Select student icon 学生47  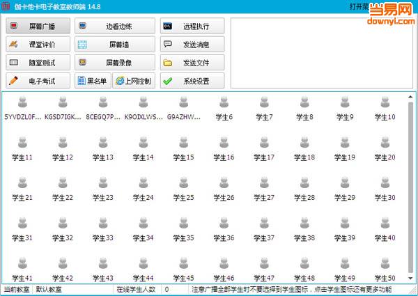pyautogui.click(x=264, y=263)
